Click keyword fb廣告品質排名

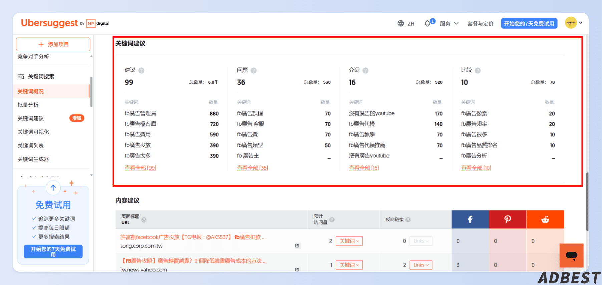coord(479,145)
